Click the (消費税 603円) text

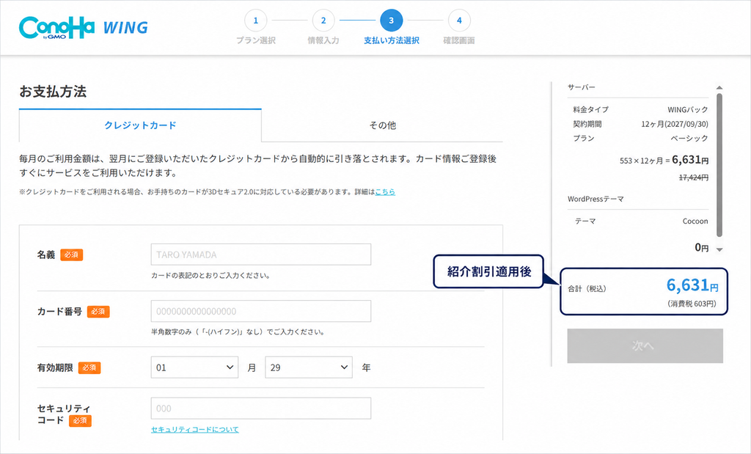coord(692,304)
